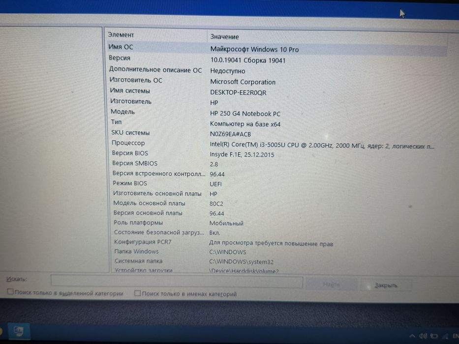Select the "SKU системы" row
459x344 pixels.
point(130,133)
